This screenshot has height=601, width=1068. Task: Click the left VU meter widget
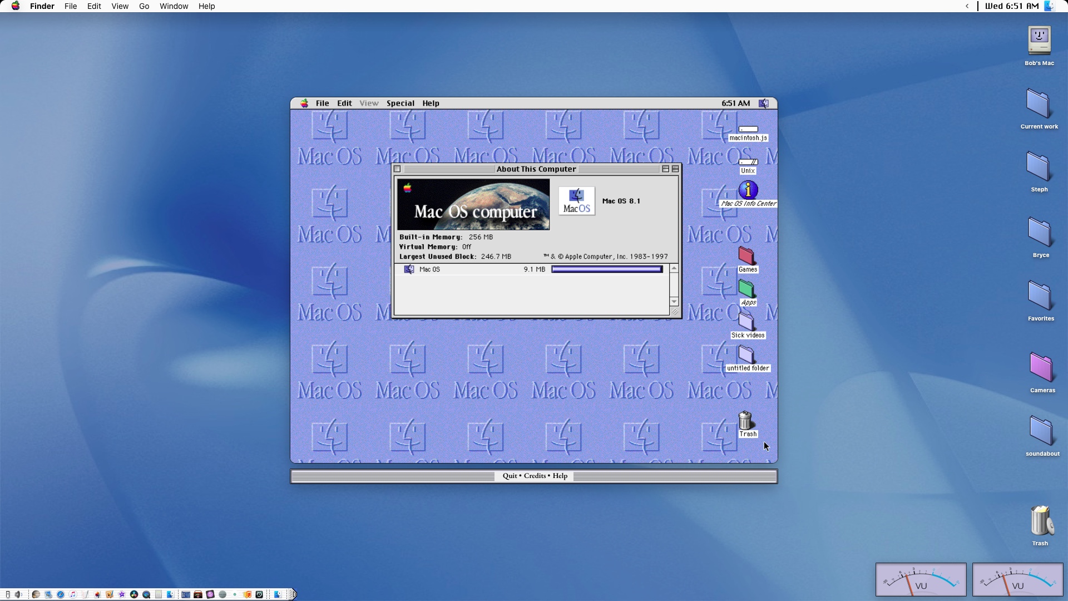tap(921, 579)
